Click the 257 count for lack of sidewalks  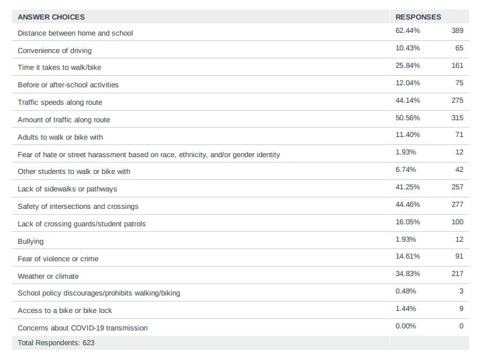point(457,187)
